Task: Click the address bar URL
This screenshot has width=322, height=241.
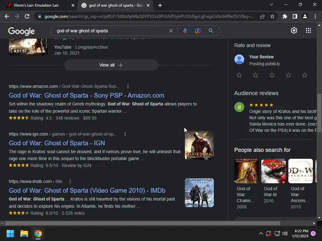Action: click(x=149, y=16)
